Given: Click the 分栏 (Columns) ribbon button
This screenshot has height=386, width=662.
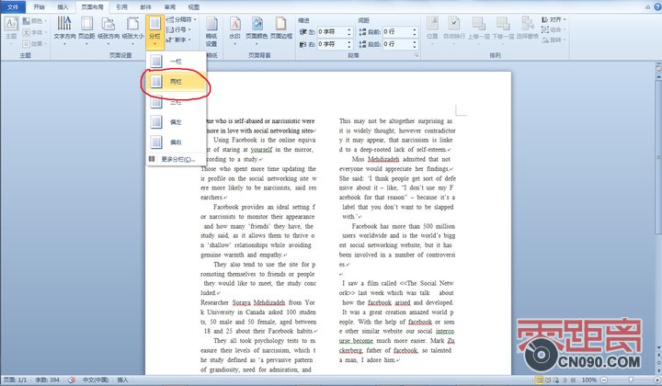Looking at the screenshot, I should 155,31.
